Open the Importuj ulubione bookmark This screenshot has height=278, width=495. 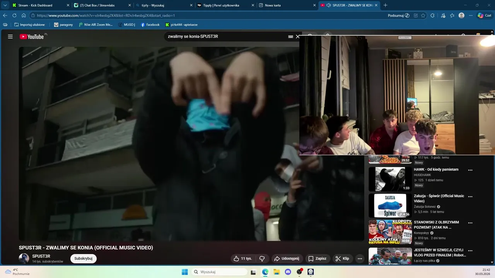[29, 25]
